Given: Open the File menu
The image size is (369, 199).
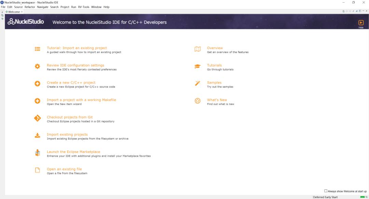Looking at the screenshot, I should pos(3,7).
